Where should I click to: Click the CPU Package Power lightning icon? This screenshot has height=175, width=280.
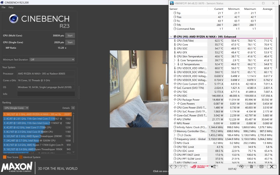click(x=175, y=100)
